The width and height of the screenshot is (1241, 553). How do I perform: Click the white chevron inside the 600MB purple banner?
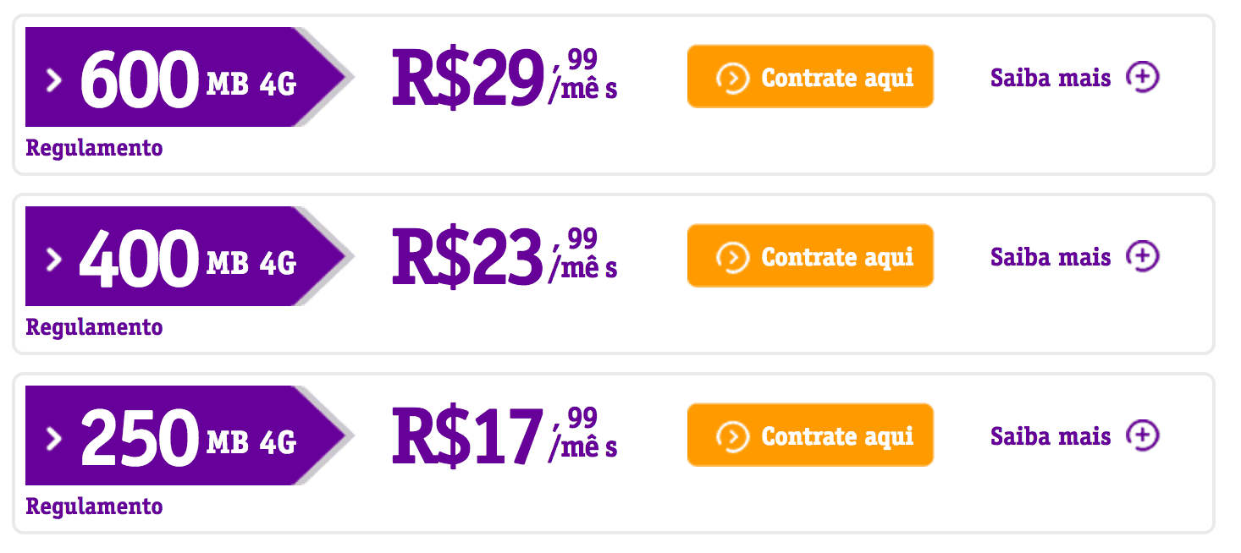click(x=55, y=79)
